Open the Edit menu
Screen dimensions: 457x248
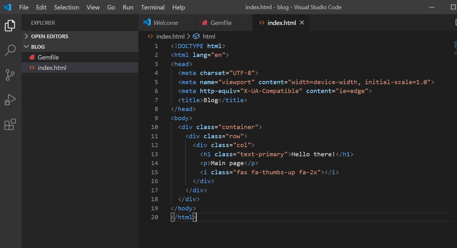pos(41,7)
